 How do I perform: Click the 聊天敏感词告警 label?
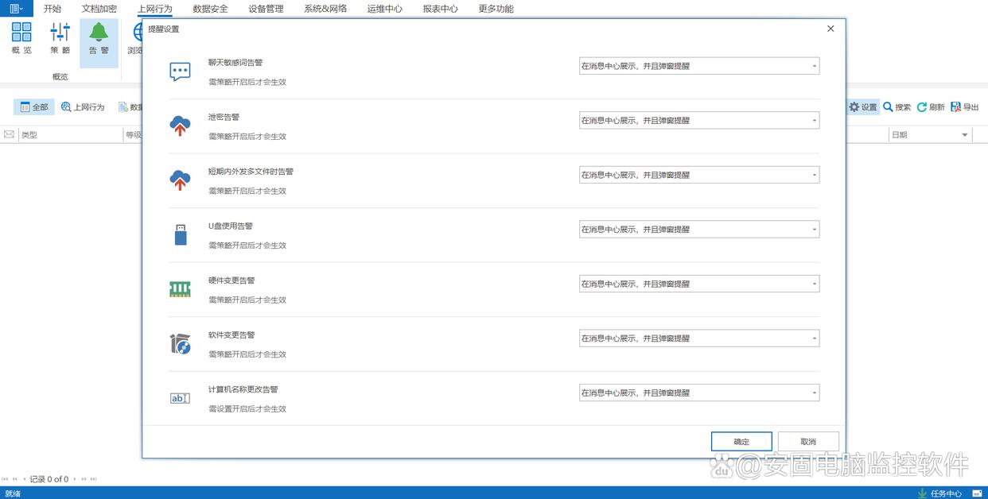(x=235, y=62)
